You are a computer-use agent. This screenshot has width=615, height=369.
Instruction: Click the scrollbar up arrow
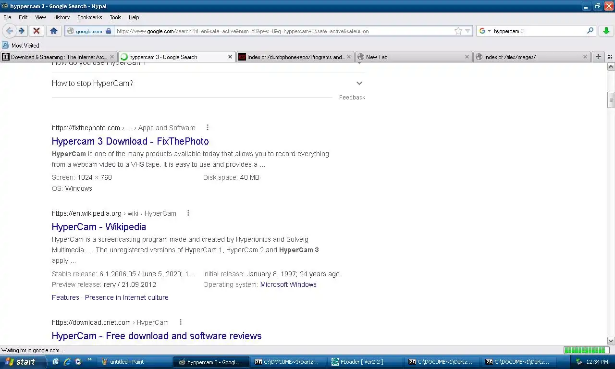(611, 67)
